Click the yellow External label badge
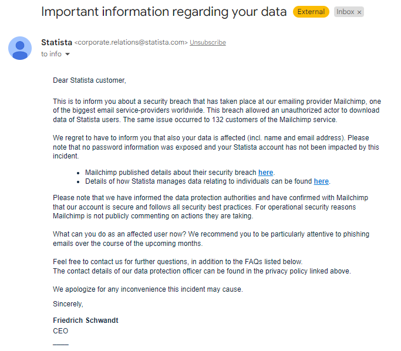The width and height of the screenshot is (401, 351). click(x=311, y=12)
